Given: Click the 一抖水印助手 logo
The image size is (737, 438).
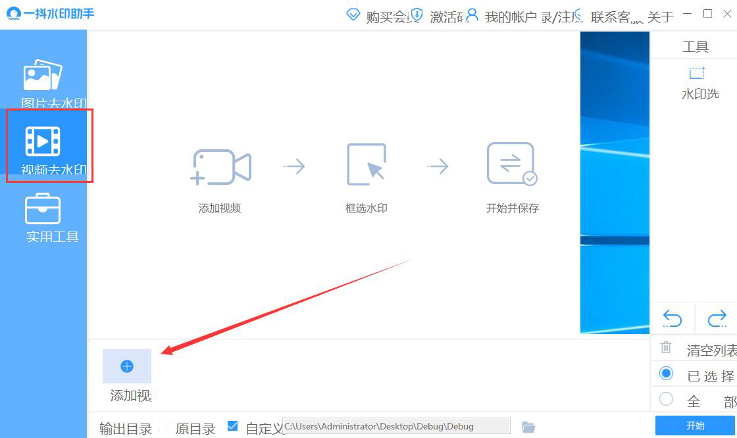Looking at the screenshot, I should coord(50,14).
